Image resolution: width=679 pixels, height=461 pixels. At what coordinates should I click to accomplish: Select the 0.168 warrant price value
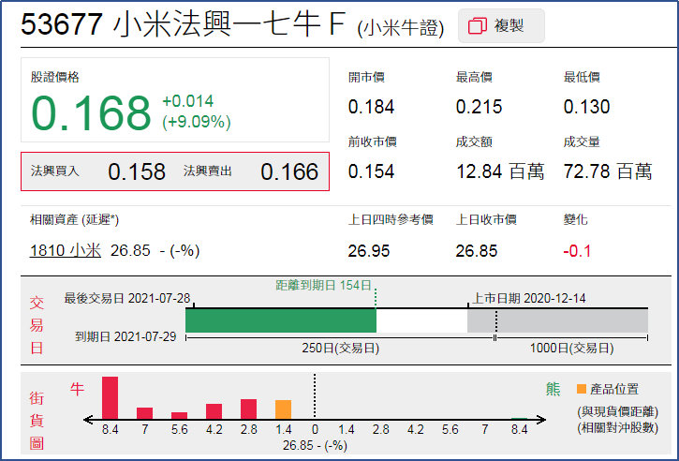click(x=91, y=112)
